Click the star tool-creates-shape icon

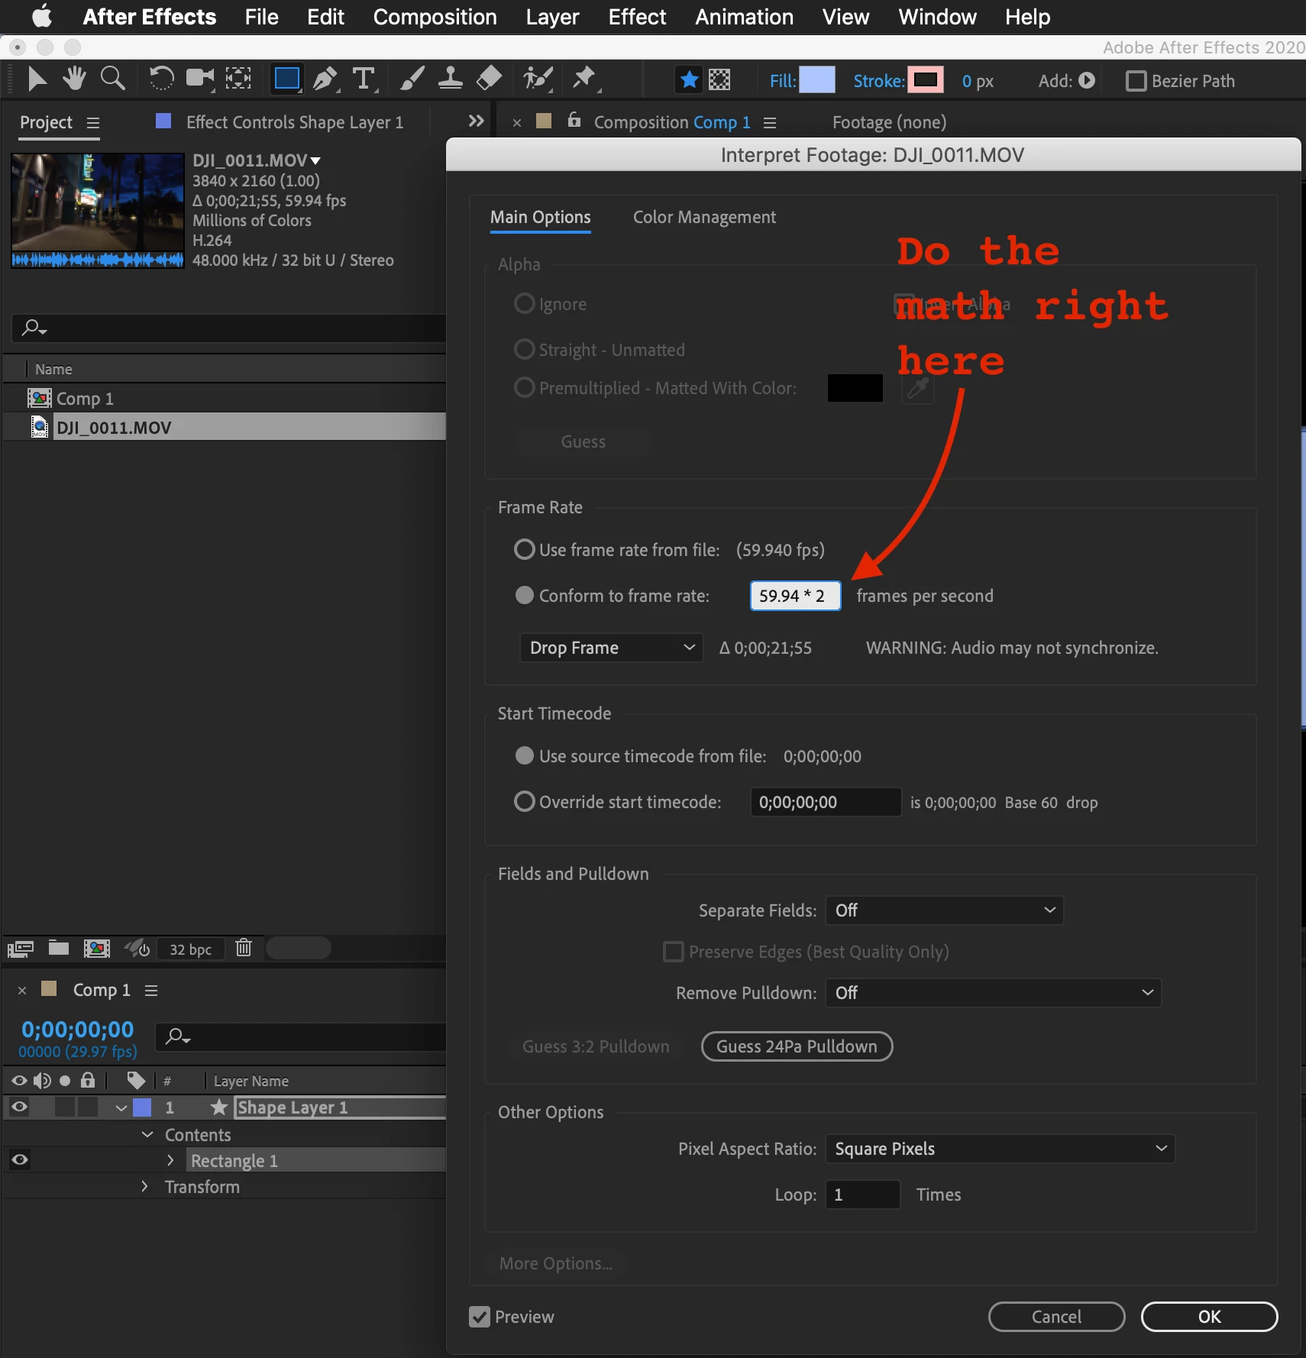pos(689,79)
